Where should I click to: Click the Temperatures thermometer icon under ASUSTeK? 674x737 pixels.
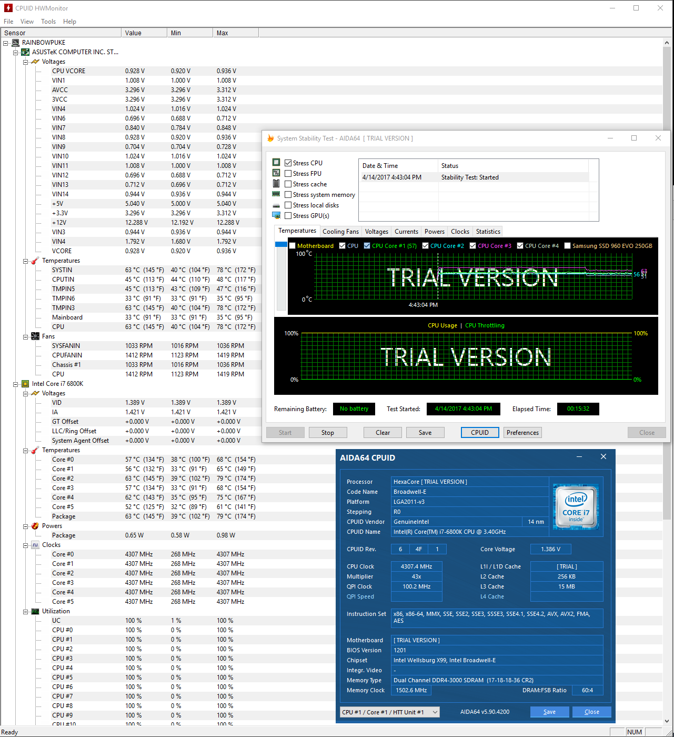coord(35,261)
